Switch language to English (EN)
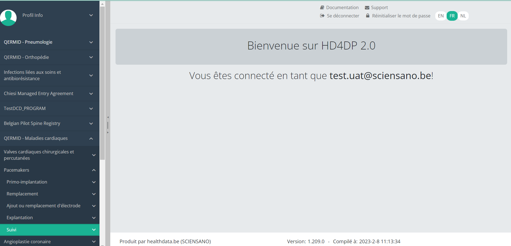 coord(441,16)
